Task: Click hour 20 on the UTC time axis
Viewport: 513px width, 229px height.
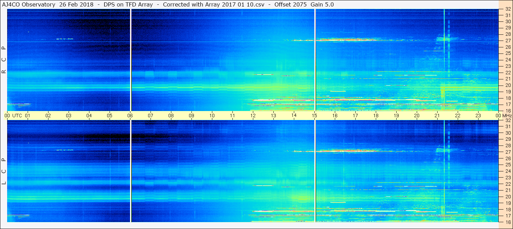Action: pyautogui.click(x=417, y=116)
